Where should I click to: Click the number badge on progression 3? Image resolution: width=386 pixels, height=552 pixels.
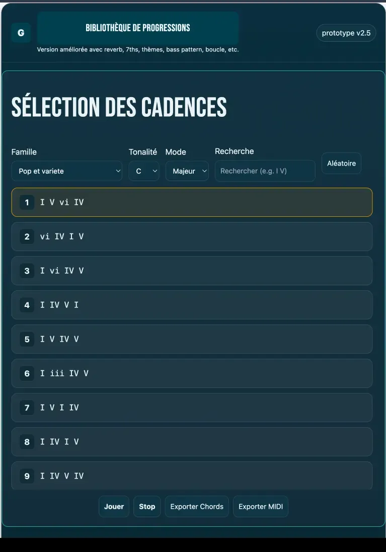(x=27, y=271)
